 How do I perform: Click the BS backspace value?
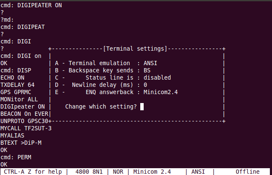pyautogui.click(x=147, y=71)
